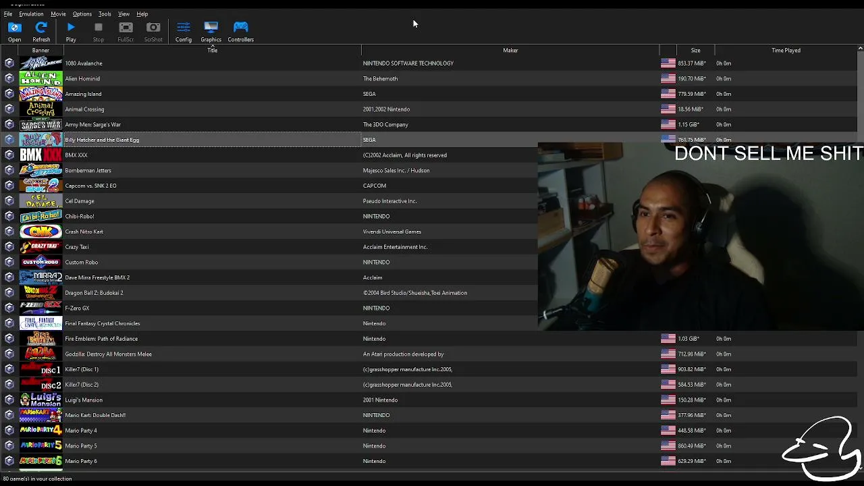Start emulation with the Play button
864x486 pixels.
pos(71,31)
